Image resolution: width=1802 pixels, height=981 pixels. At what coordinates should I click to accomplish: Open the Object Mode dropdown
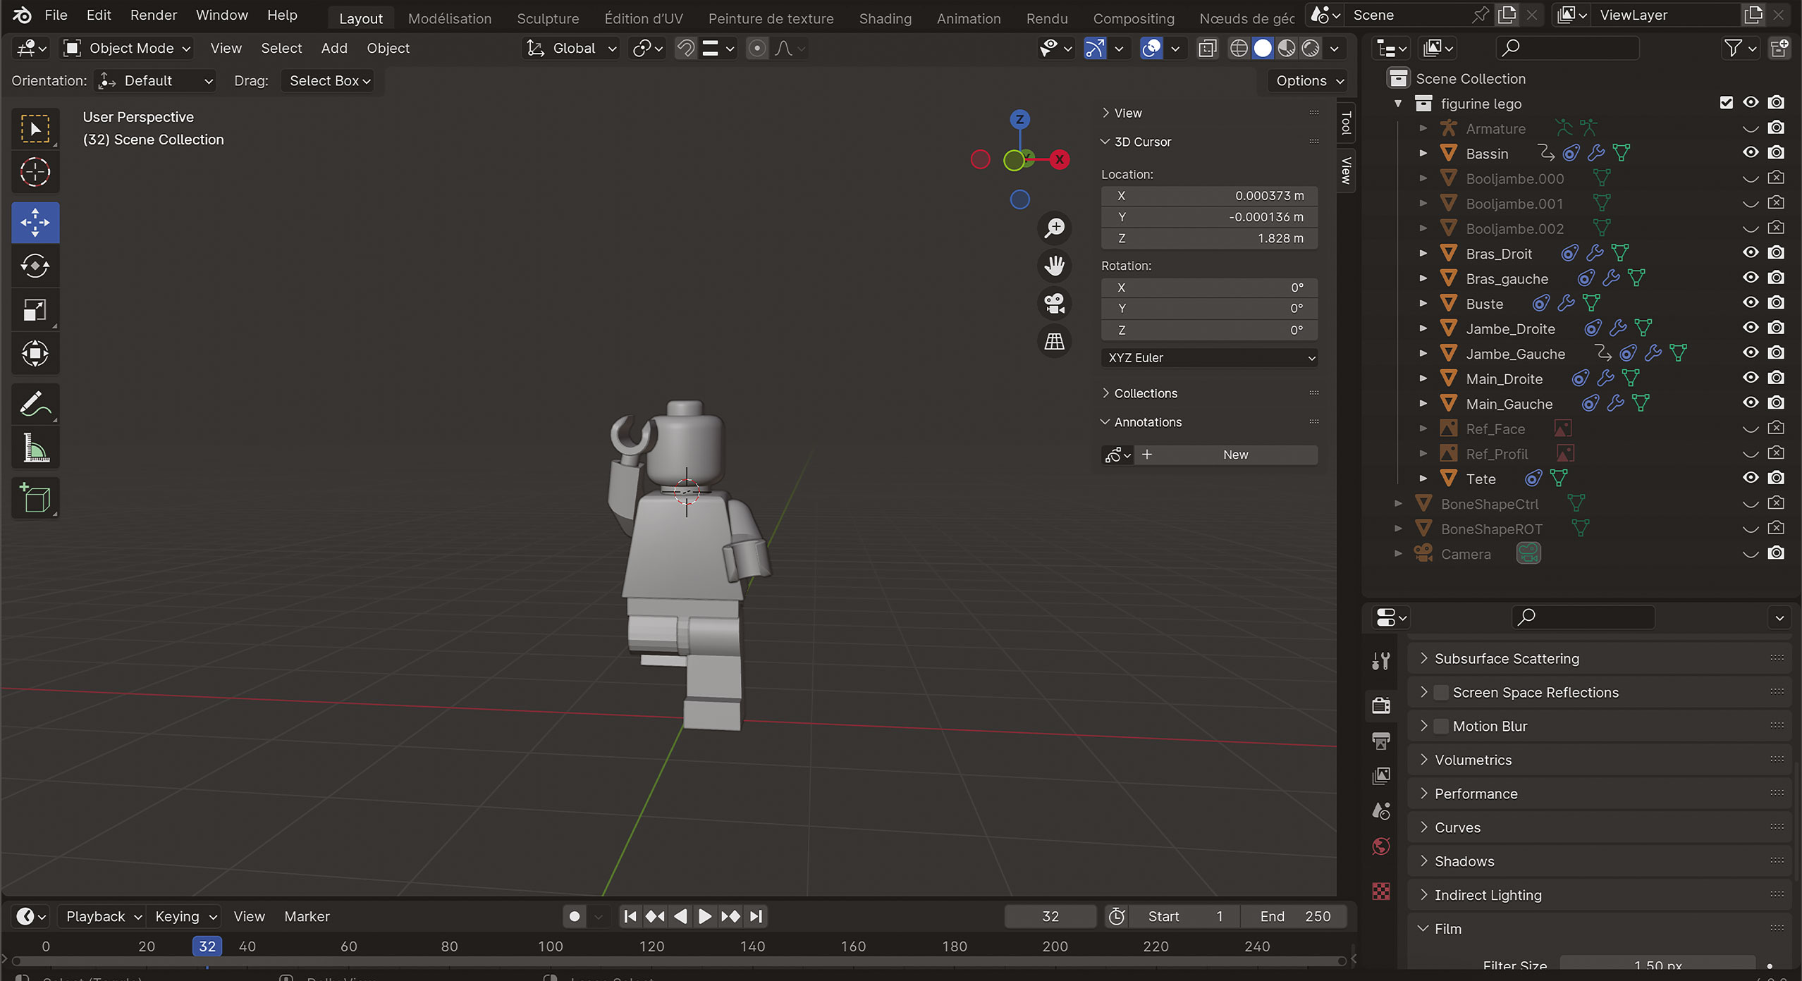coord(127,48)
